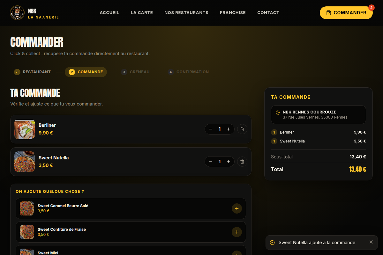Click the Berliner line in order summary

319,132
